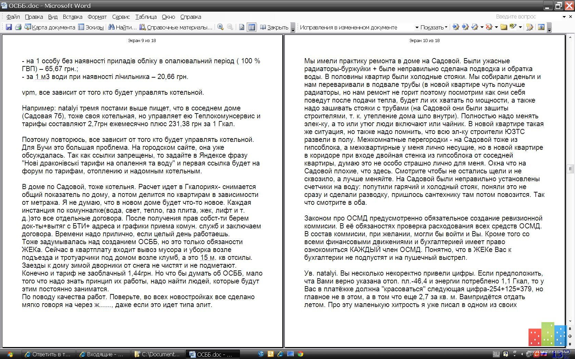The width and height of the screenshot is (575, 359).
Task: Increase text size with zoom-in magnifier
Action: coord(220,27)
